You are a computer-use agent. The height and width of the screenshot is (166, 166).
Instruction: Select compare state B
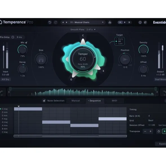tap(129, 22)
